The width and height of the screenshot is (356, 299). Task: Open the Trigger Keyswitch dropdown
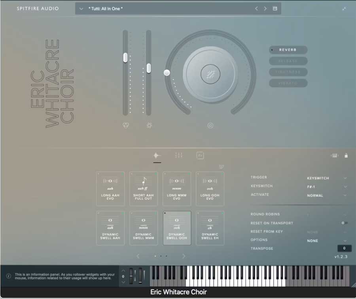coord(327,178)
